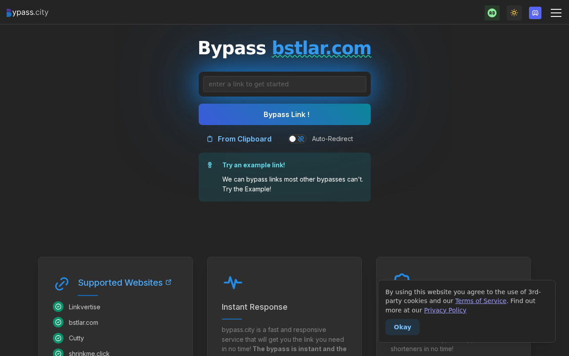Viewport: 569px width, 356px height.
Task: Click the green AD icon button
Action: click(492, 13)
